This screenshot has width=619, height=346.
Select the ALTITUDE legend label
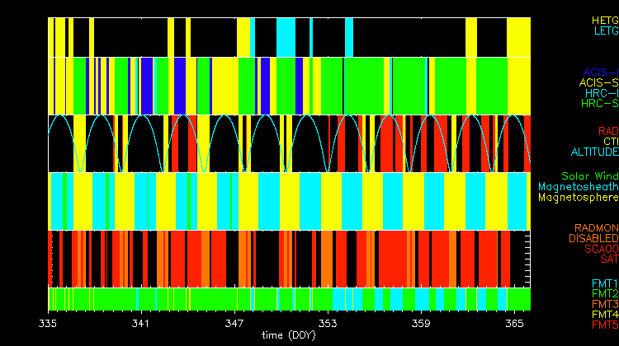pyautogui.click(x=594, y=152)
